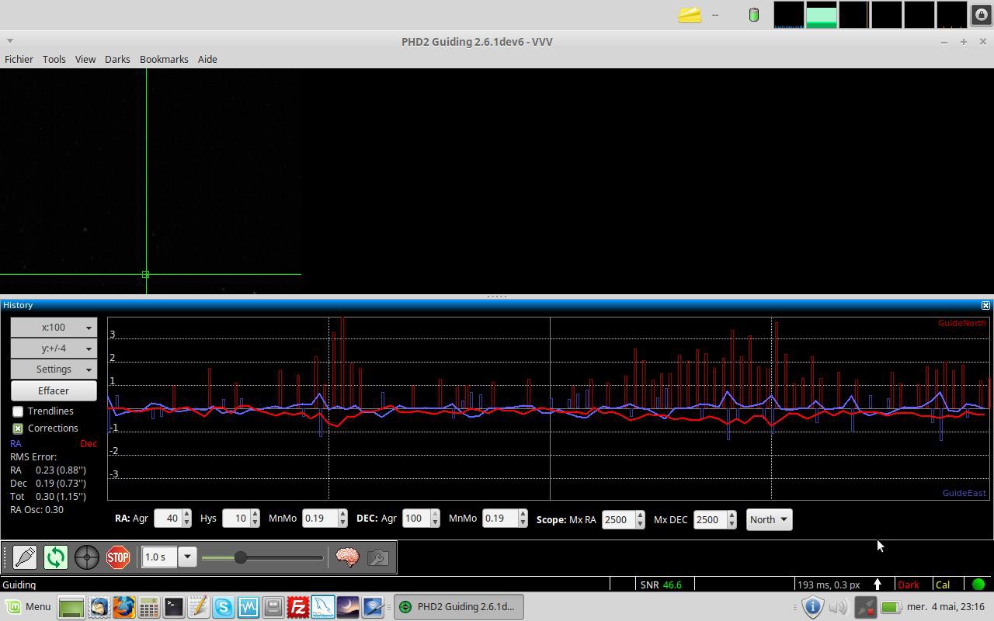Click PHD2 Guiding taskbar window button

458,607
